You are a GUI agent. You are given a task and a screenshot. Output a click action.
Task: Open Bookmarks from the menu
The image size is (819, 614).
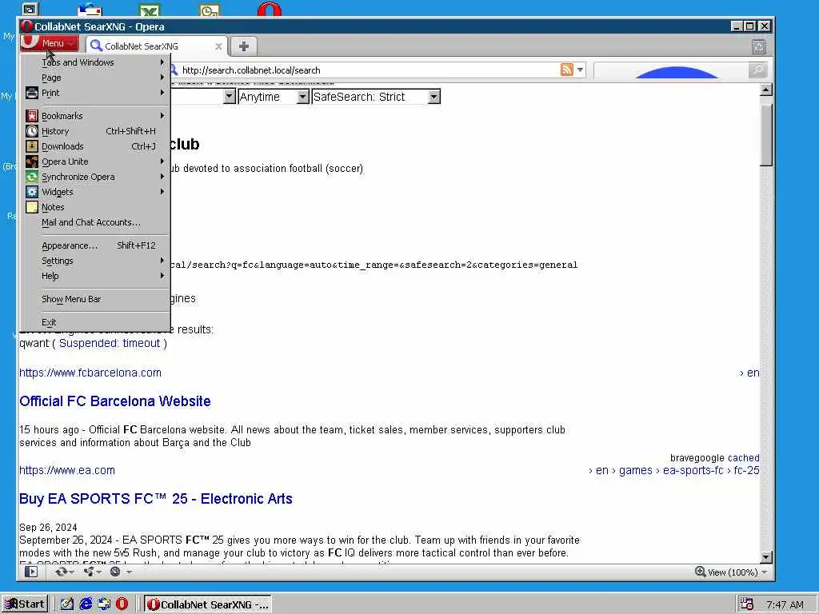(x=96, y=115)
